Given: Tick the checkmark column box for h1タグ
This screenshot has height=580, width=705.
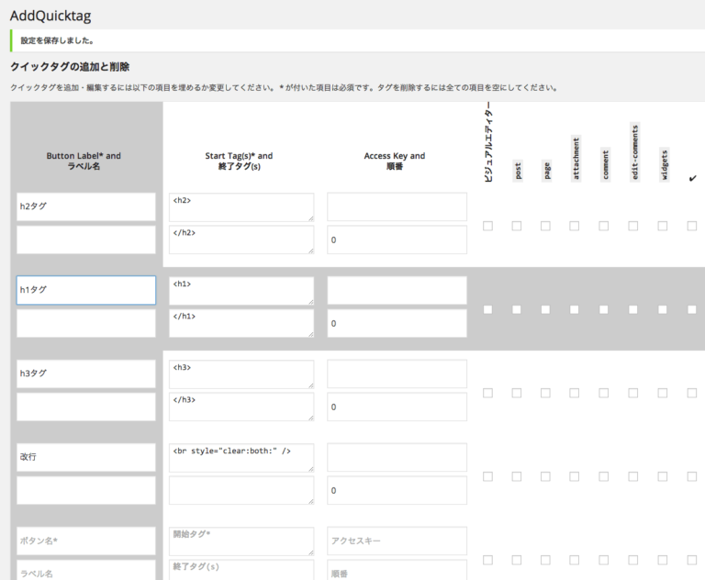Looking at the screenshot, I should [692, 309].
